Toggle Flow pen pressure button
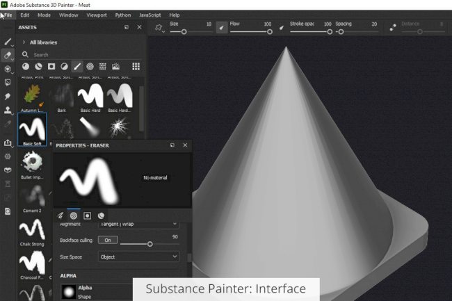This screenshot has width=452, height=301. point(282,28)
